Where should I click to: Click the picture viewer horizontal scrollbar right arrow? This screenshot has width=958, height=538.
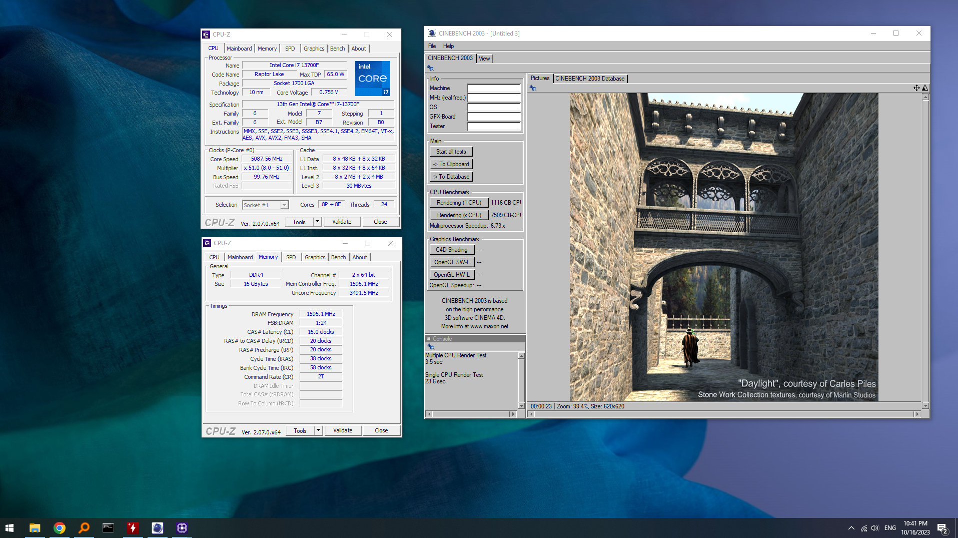click(917, 414)
